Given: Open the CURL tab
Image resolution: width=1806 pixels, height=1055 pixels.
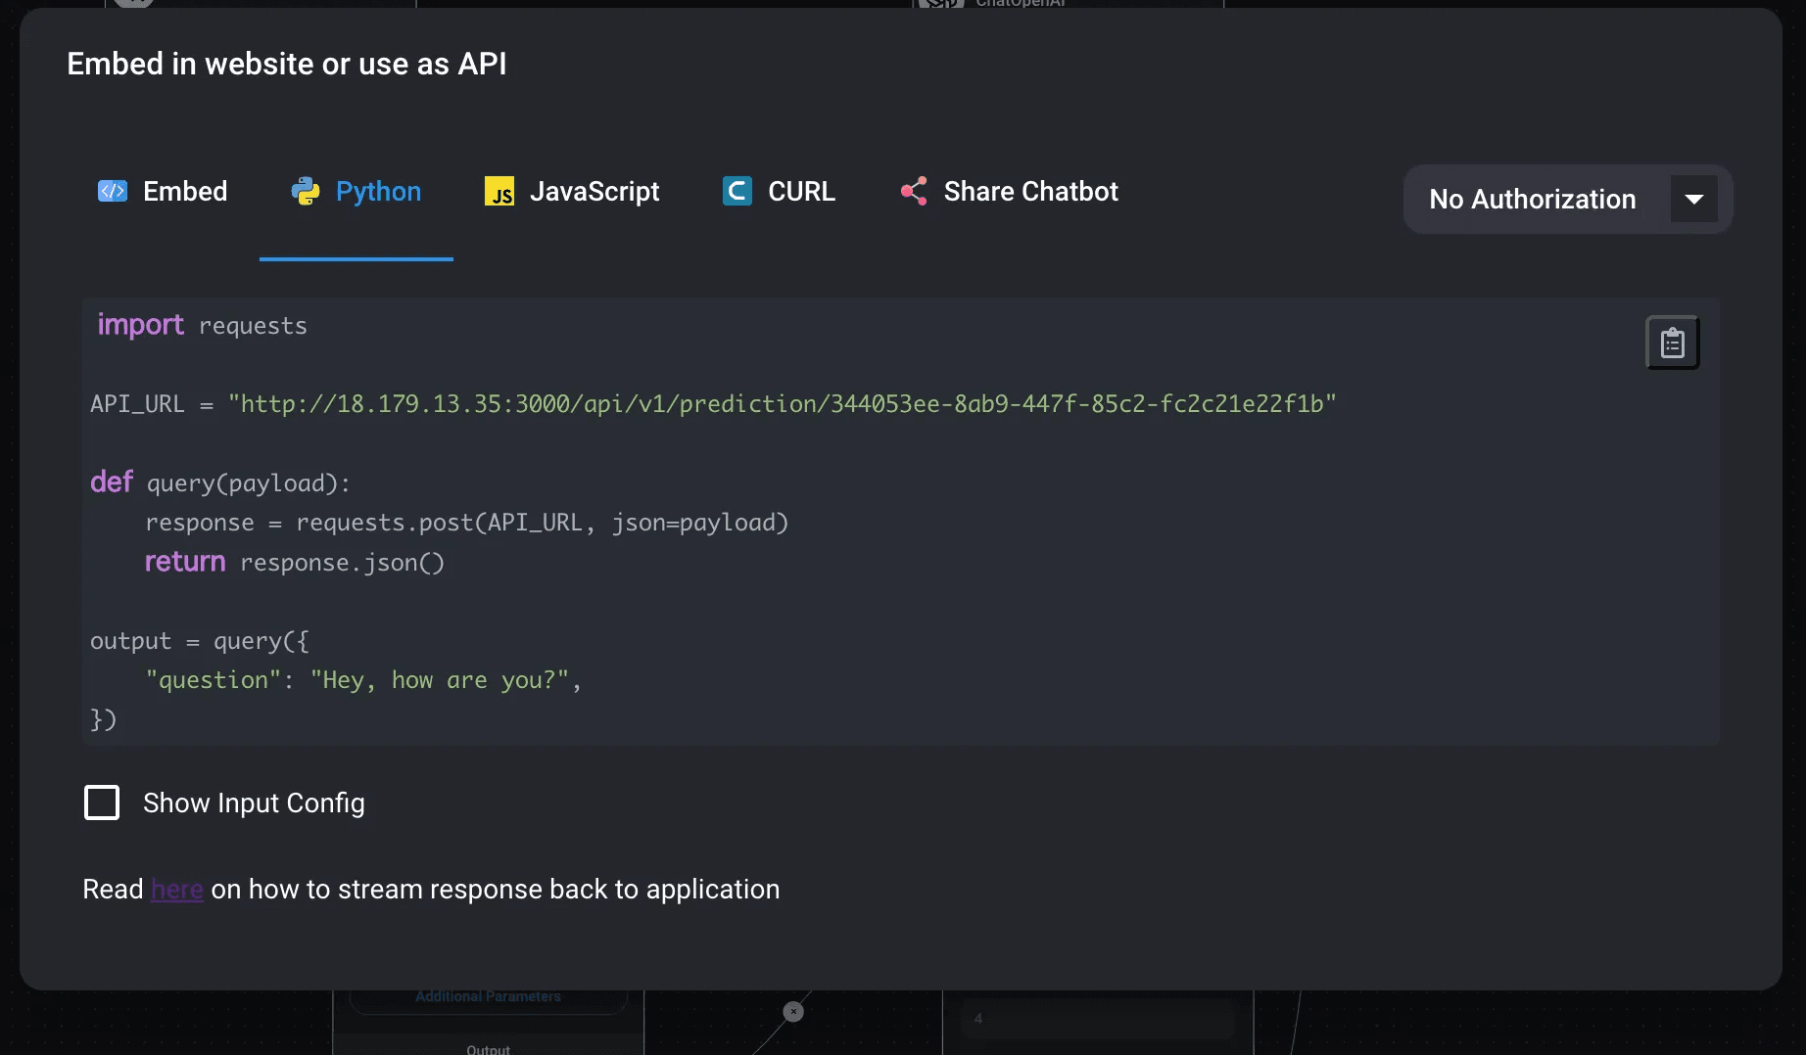Looking at the screenshot, I should click(801, 191).
